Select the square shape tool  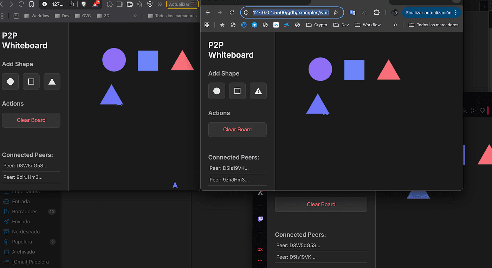[x=237, y=91]
